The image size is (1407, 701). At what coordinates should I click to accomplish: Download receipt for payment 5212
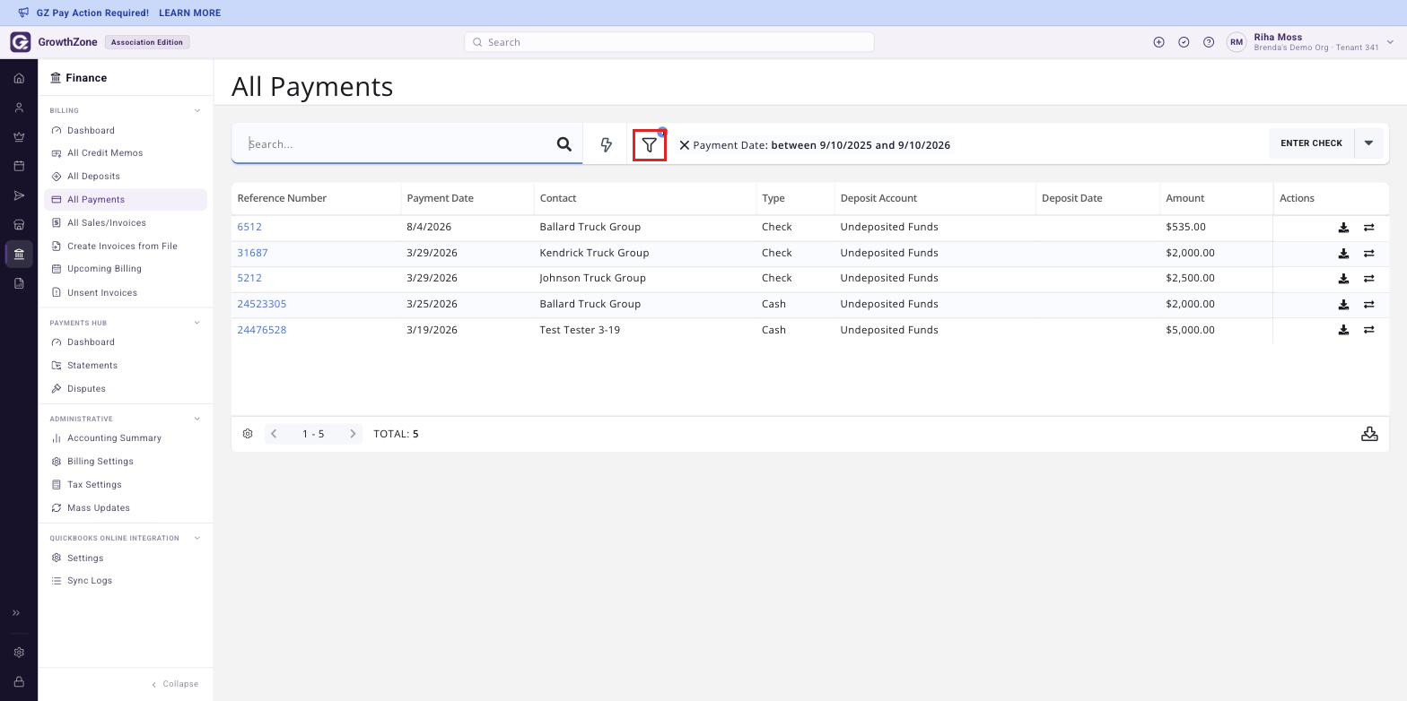tap(1343, 279)
